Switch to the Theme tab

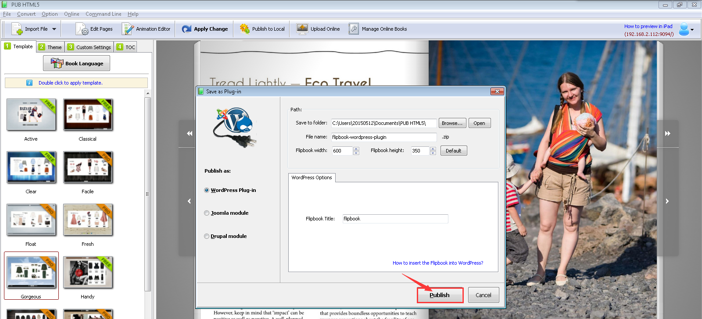pyautogui.click(x=50, y=47)
